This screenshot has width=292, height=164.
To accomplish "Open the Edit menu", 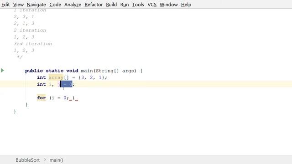I will 5,5.
